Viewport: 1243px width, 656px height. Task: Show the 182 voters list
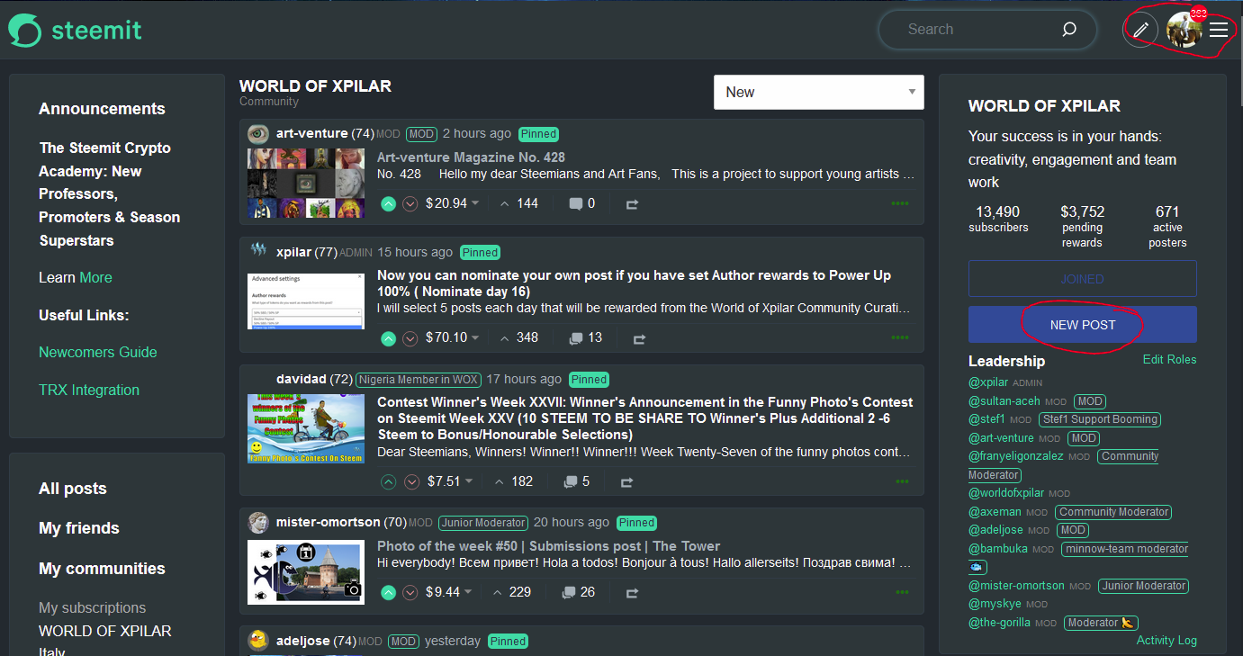point(513,481)
